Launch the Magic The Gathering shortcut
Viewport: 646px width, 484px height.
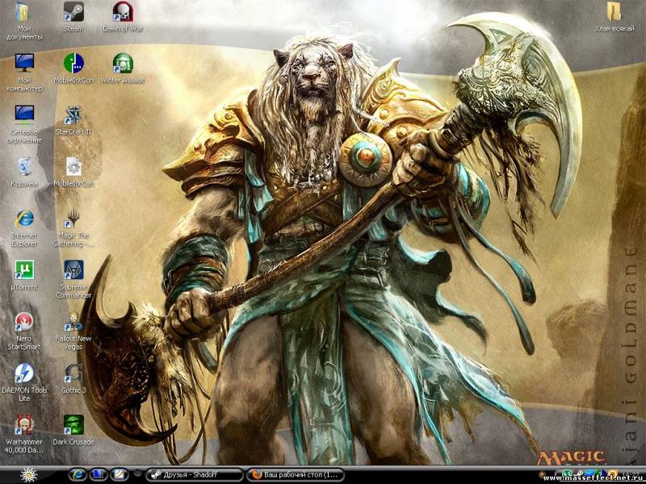(73, 218)
